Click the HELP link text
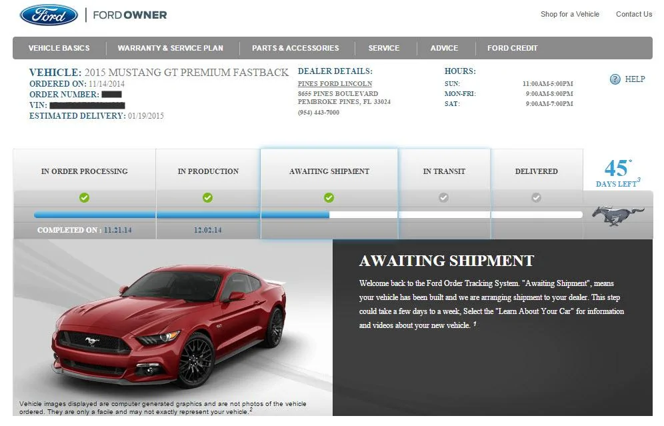 (x=635, y=79)
